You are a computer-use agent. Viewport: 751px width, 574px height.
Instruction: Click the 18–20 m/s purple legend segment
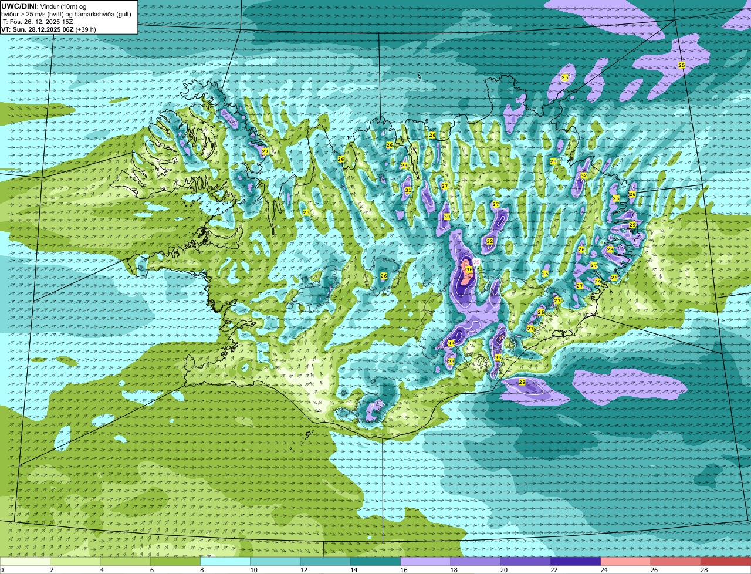tap(475, 561)
